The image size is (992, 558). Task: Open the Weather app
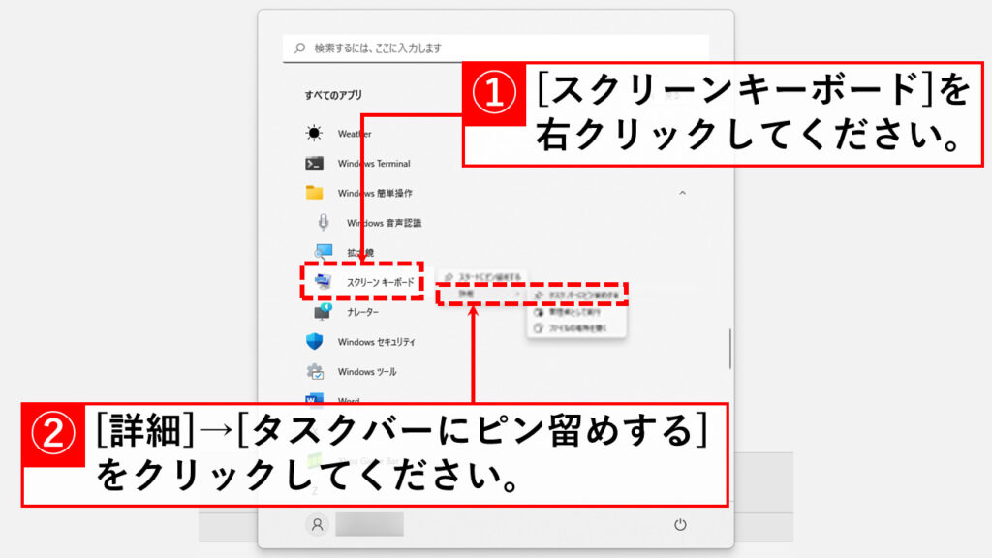click(x=338, y=134)
